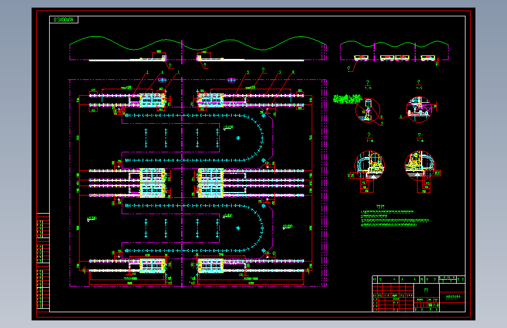Click the green hatched text block beside the detail

347,99
